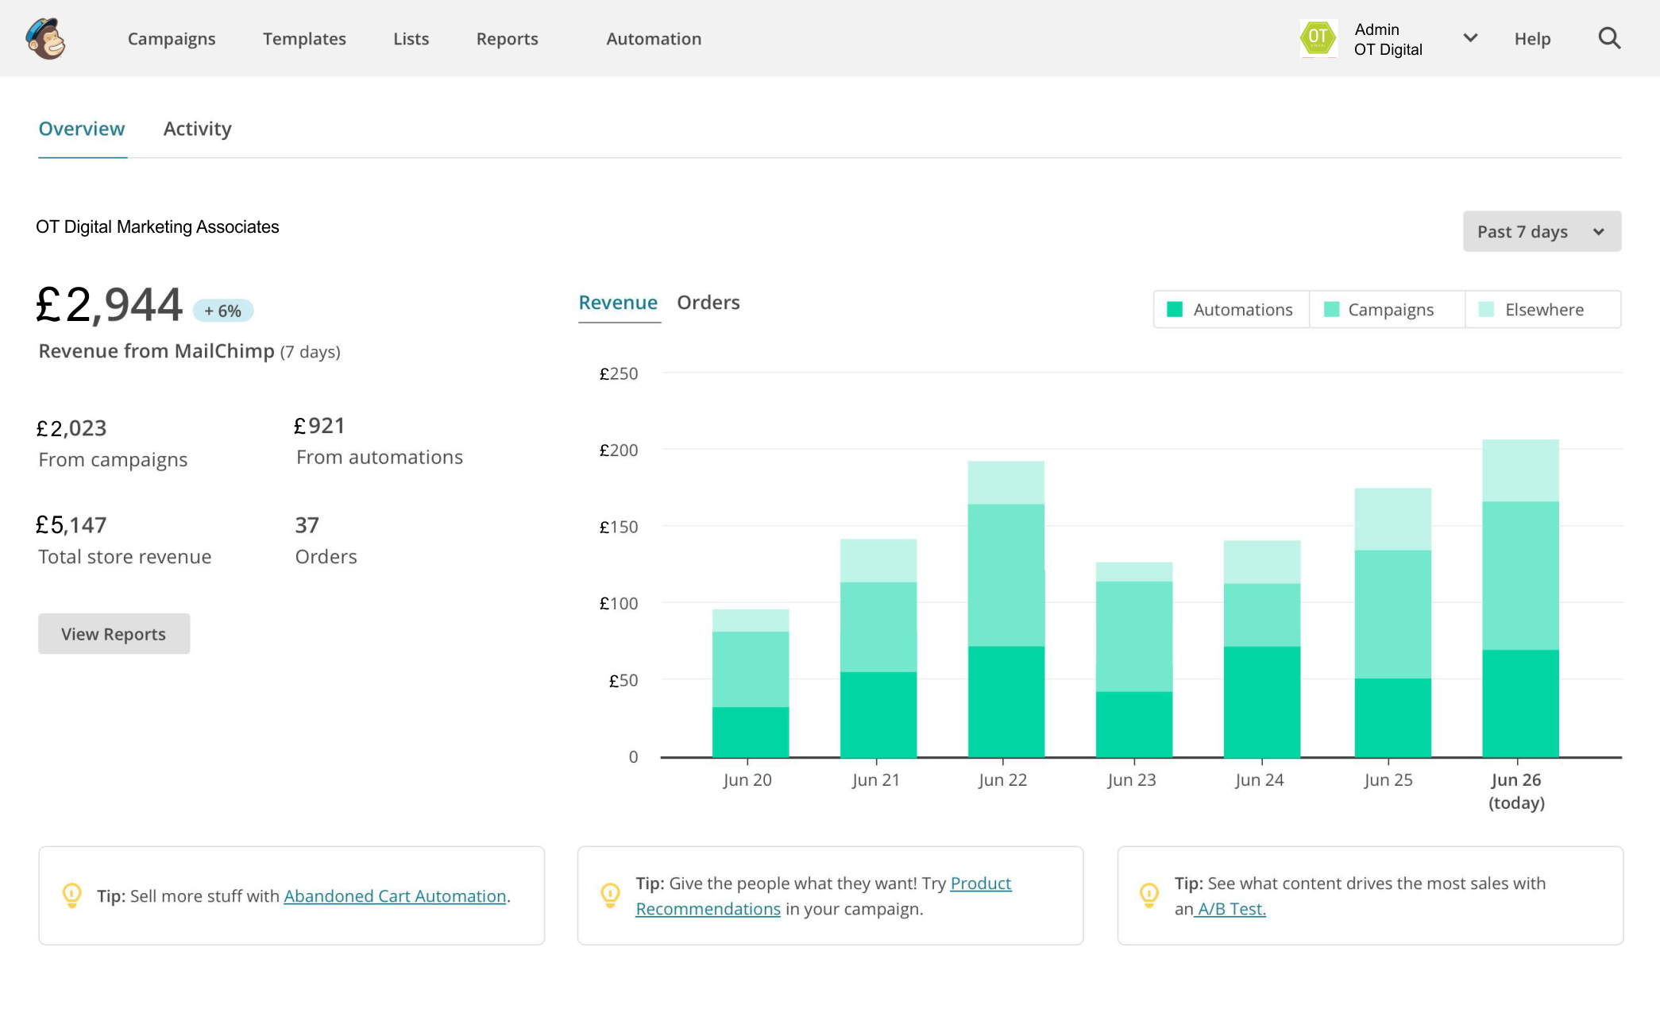This screenshot has height=1017, width=1660.
Task: Click lightbulb icon in A/B Test tip
Action: pyautogui.click(x=1148, y=895)
